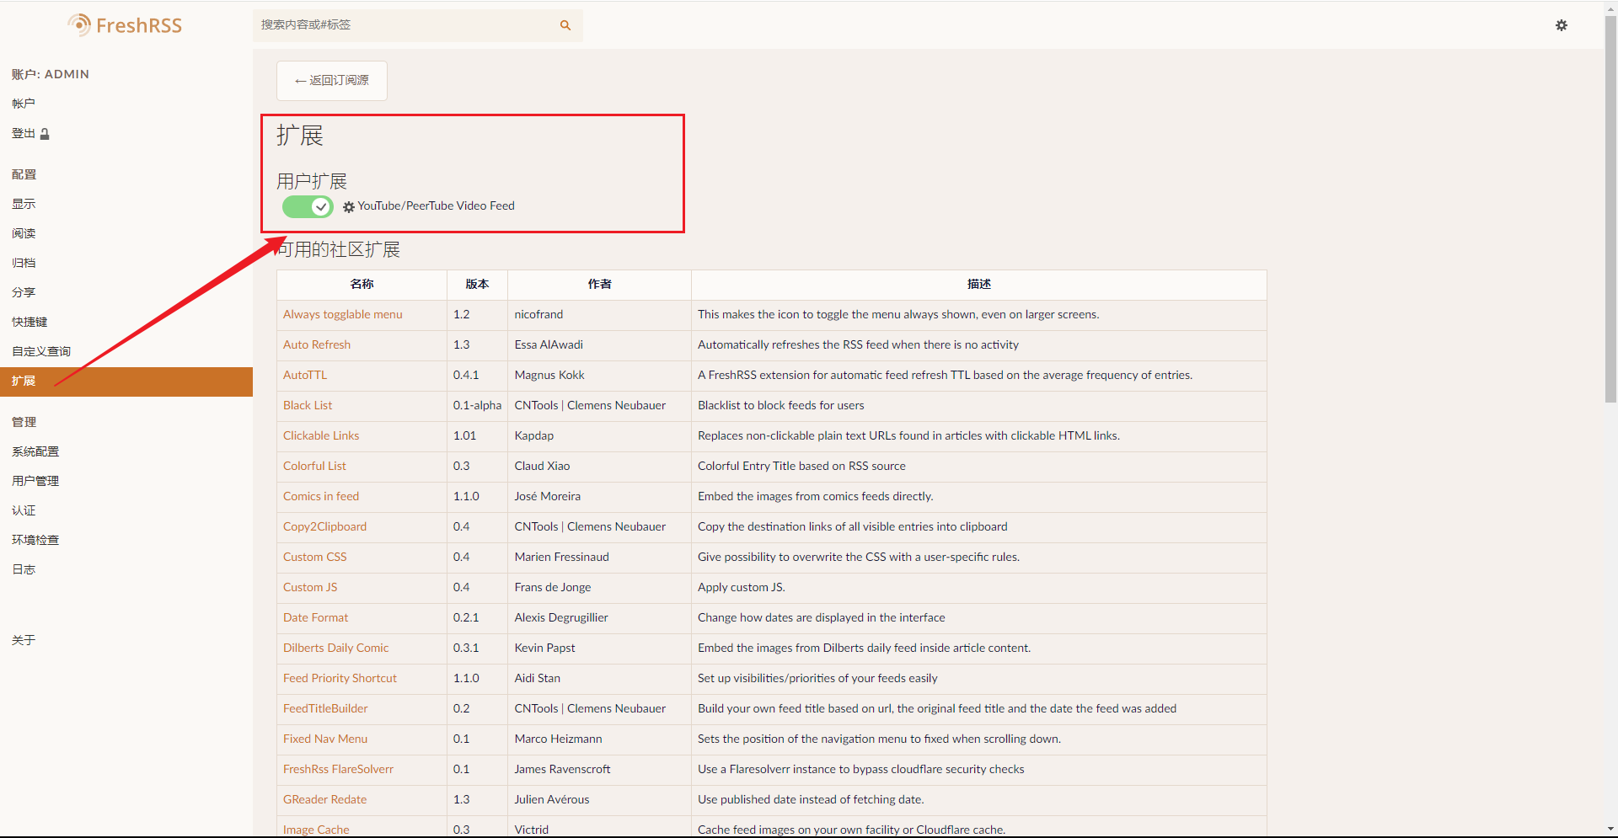Click 返回订阅源 back button
The width and height of the screenshot is (1618, 838).
(332, 81)
